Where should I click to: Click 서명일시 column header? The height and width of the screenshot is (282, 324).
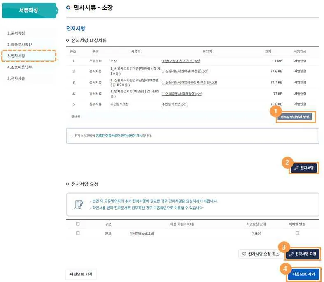pos(300,51)
